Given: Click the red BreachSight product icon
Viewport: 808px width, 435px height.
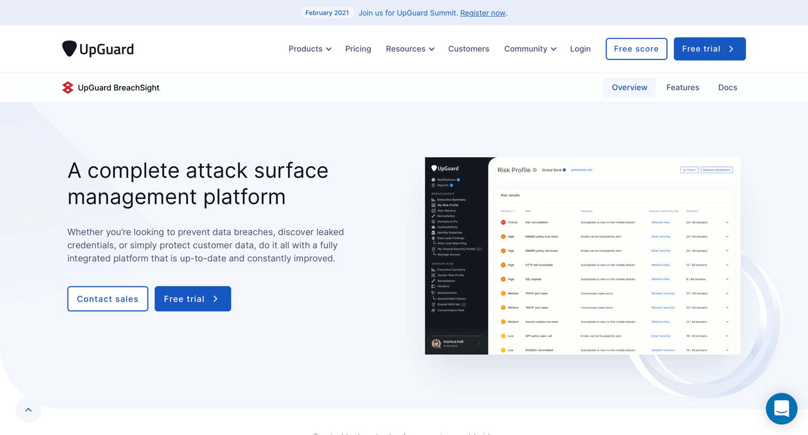Looking at the screenshot, I should pyautogui.click(x=68, y=88).
